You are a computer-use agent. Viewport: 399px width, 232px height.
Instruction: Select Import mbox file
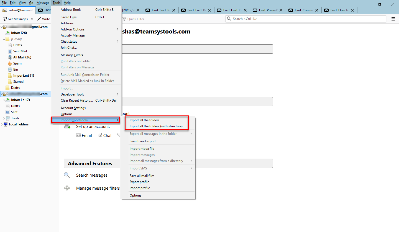pos(158,149)
